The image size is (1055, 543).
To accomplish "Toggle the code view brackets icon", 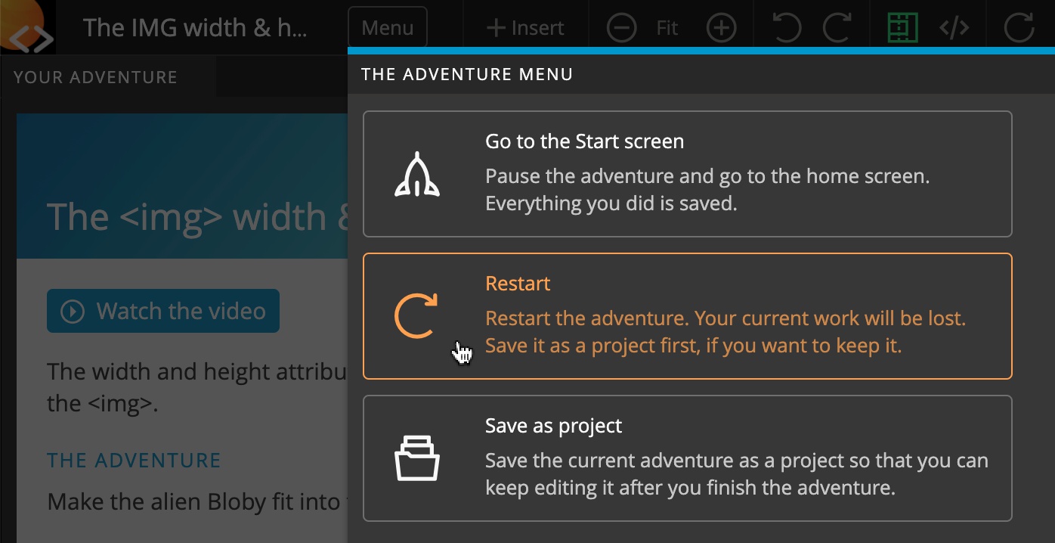I will (954, 29).
